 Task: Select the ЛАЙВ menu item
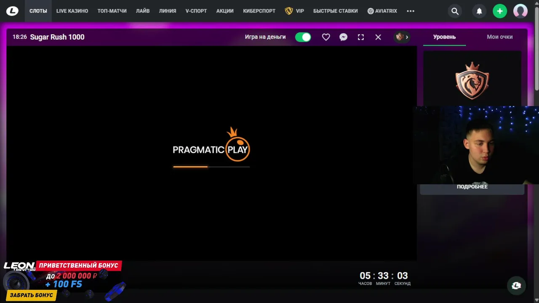143,11
